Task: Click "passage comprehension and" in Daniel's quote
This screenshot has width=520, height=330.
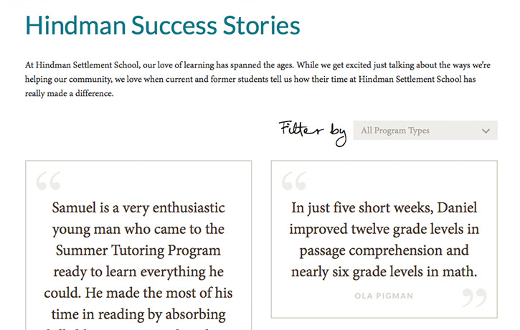Action: (x=384, y=251)
